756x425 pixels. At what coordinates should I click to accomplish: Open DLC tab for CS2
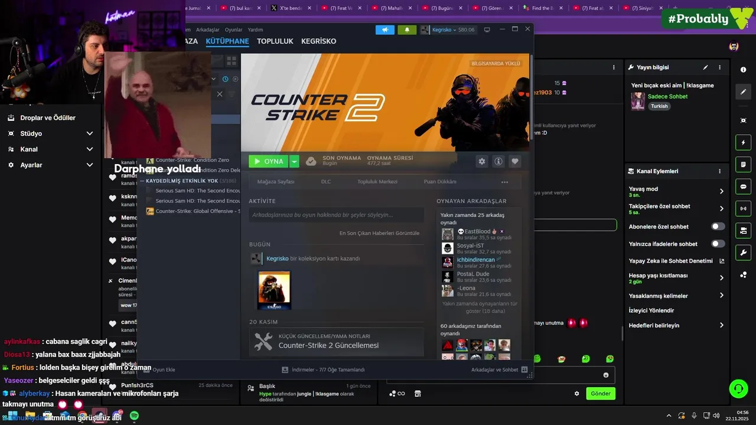click(x=326, y=182)
